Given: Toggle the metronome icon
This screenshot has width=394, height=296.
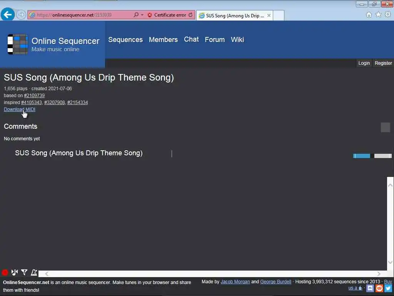Looking at the screenshot, I should click(34, 272).
